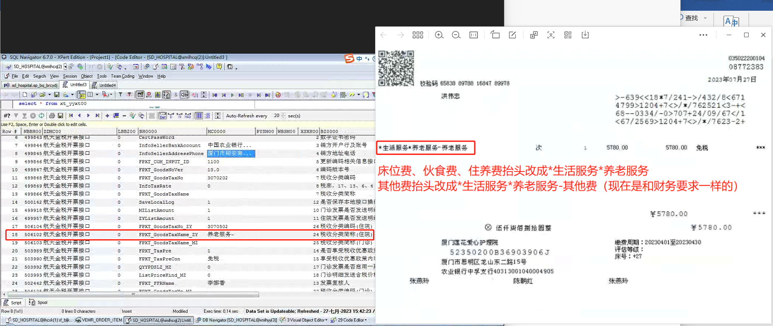The height and width of the screenshot is (326, 773).
Task: Open dropdown next to yellow arrows icon
Action: point(358,95)
